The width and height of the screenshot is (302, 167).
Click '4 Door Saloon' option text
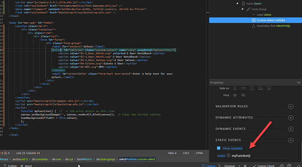[124, 60]
